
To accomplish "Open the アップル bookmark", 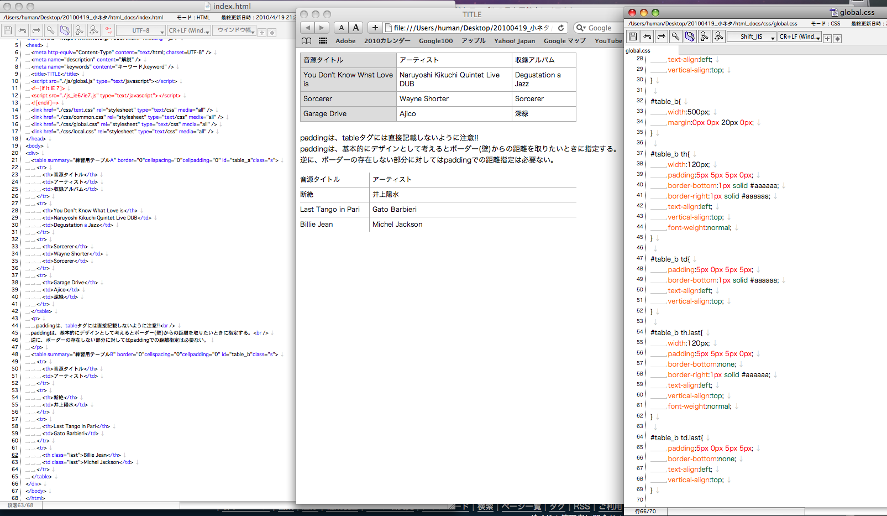I will pyautogui.click(x=474, y=41).
